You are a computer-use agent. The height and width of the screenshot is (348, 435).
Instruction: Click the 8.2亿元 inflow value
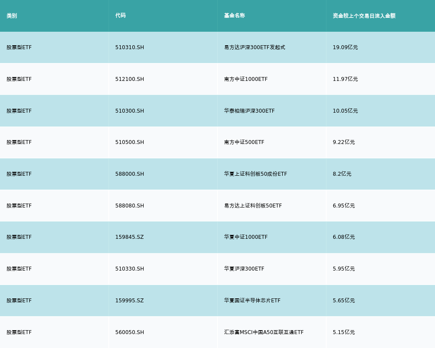342,174
